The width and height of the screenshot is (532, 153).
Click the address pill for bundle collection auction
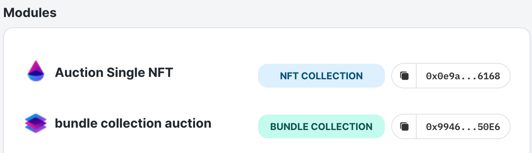point(451,127)
